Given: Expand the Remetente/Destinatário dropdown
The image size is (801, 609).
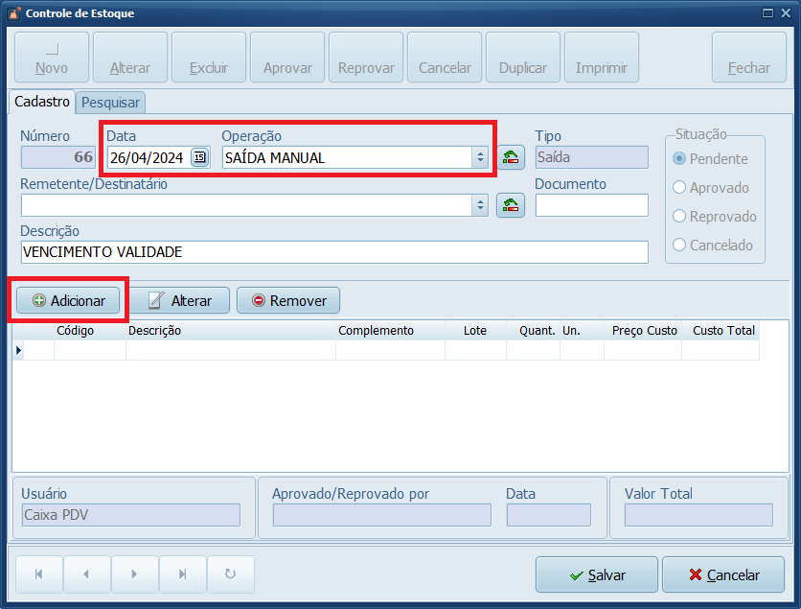Looking at the screenshot, I should pyautogui.click(x=480, y=205).
